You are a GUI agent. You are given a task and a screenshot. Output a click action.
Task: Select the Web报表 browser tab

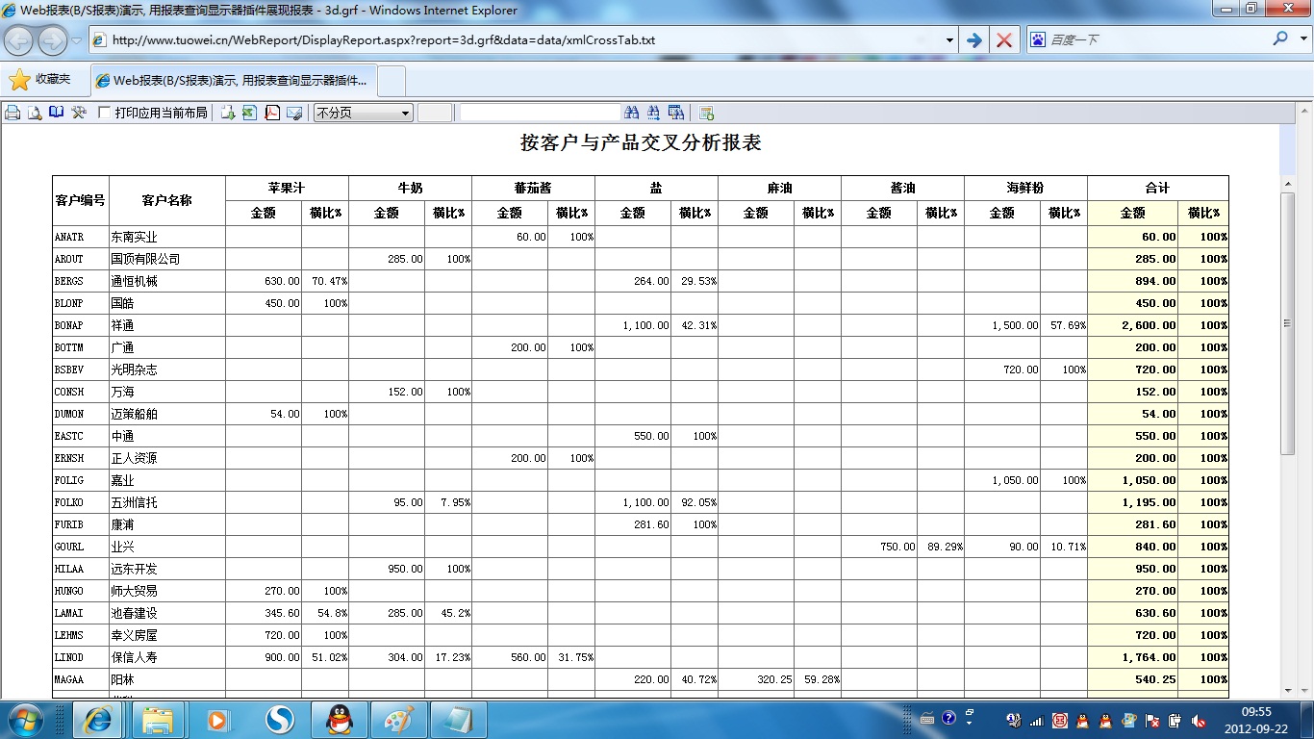point(234,81)
